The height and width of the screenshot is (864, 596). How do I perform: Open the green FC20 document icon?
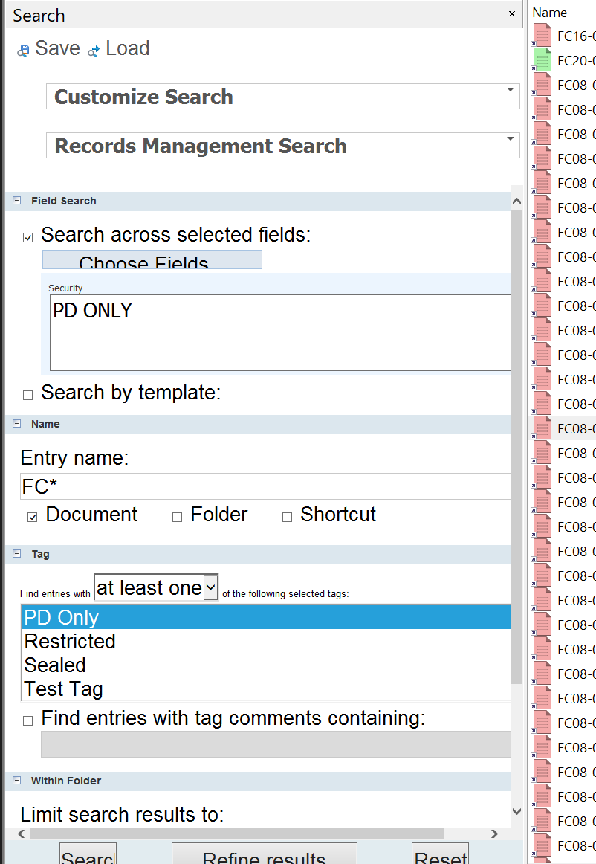tap(542, 60)
